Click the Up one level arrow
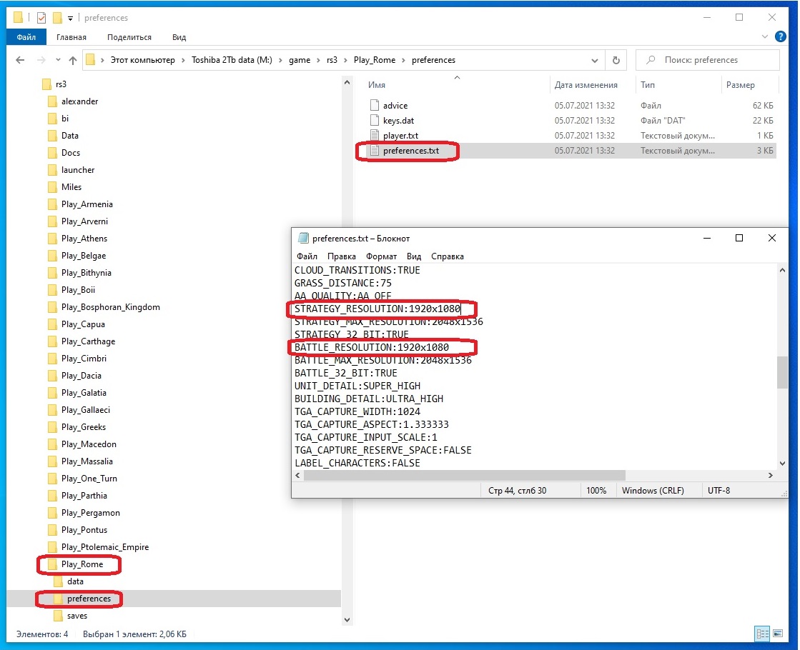800x650 pixels. [73, 60]
